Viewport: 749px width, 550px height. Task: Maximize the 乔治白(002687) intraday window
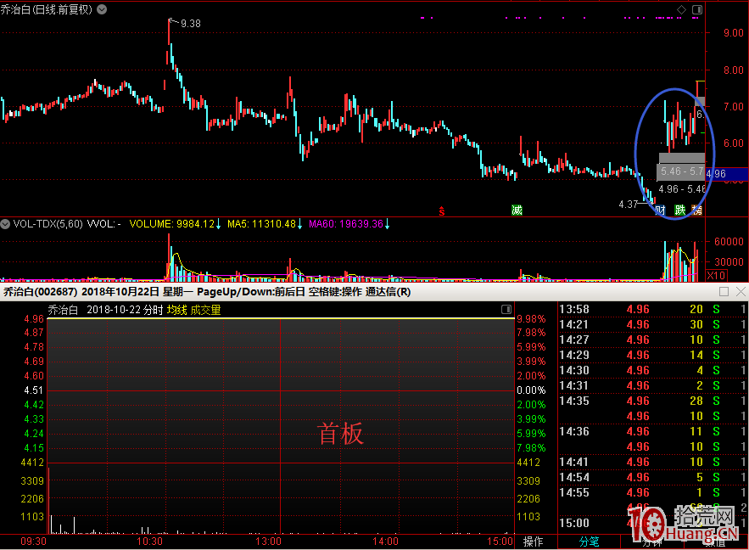coord(724,291)
